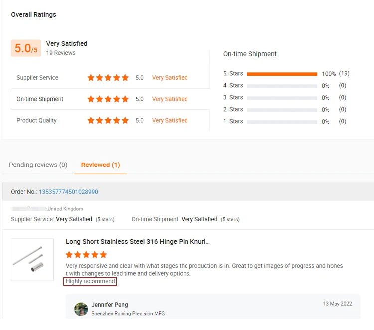Click the highlighted "Highly recommend." text

point(90,282)
